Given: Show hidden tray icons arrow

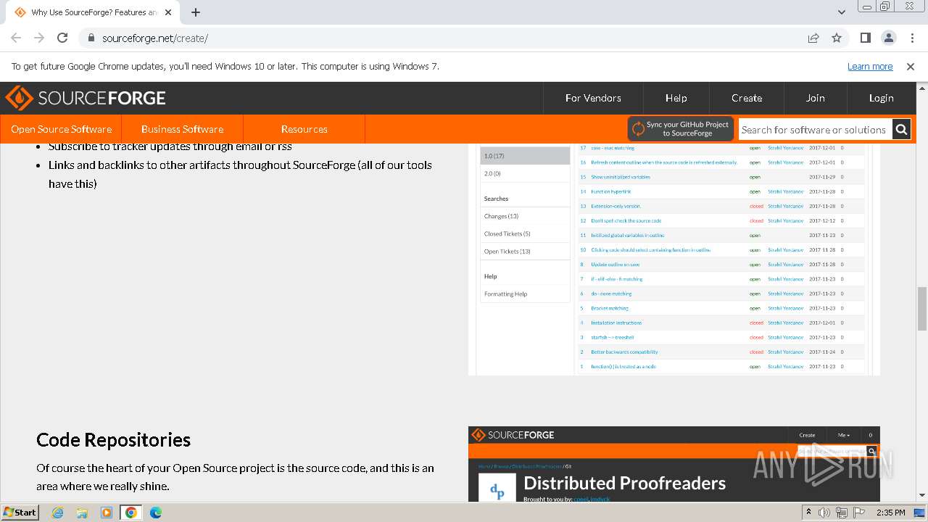Looking at the screenshot, I should [808, 513].
